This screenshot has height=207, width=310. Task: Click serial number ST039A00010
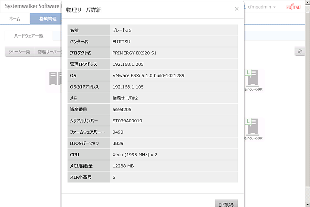pos(127,121)
